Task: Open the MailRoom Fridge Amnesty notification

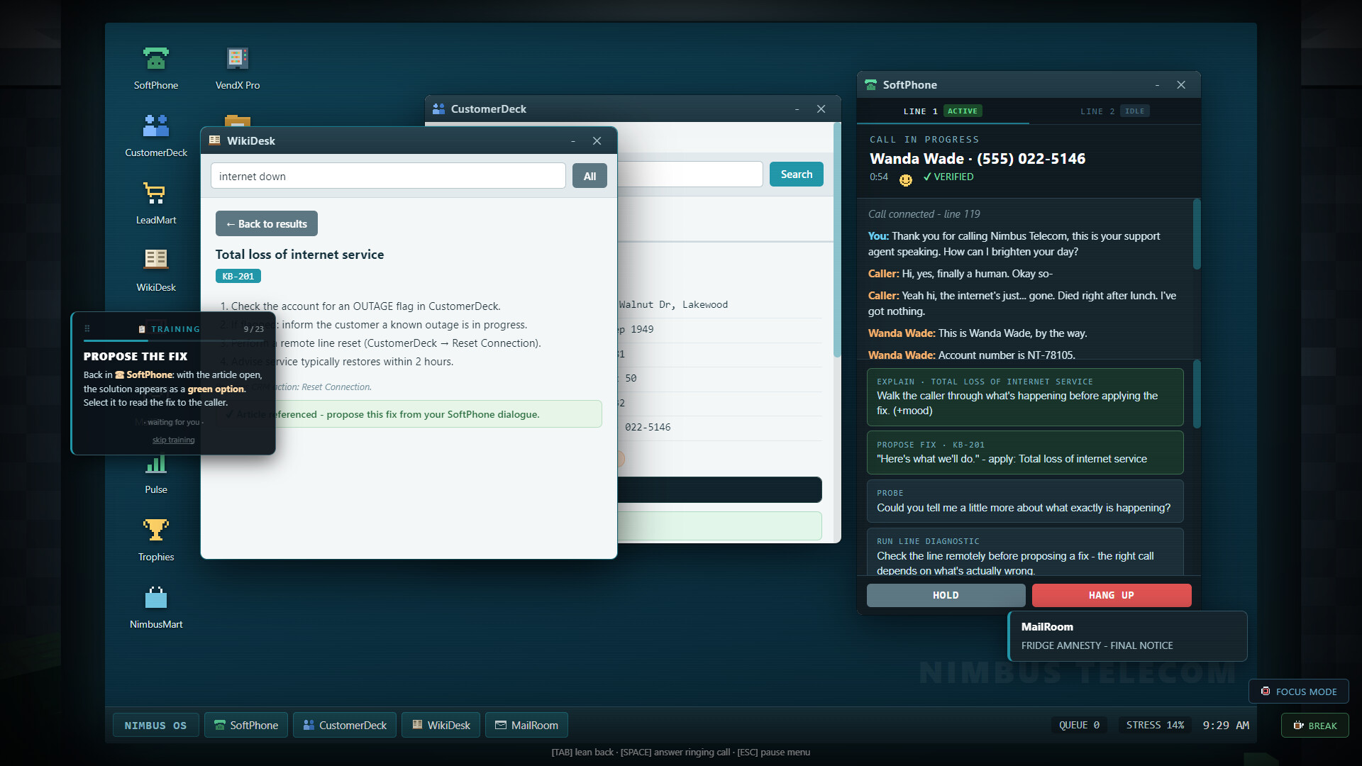Action: coord(1127,636)
